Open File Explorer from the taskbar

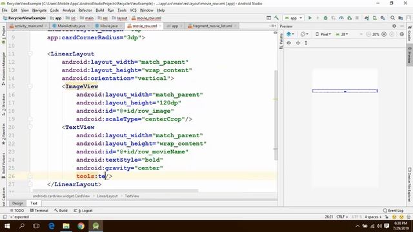pos(66,226)
